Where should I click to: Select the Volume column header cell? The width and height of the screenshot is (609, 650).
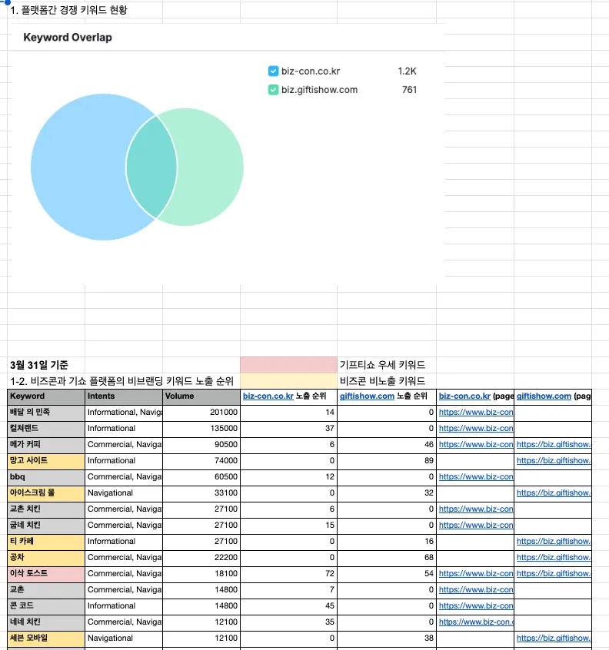tap(201, 396)
